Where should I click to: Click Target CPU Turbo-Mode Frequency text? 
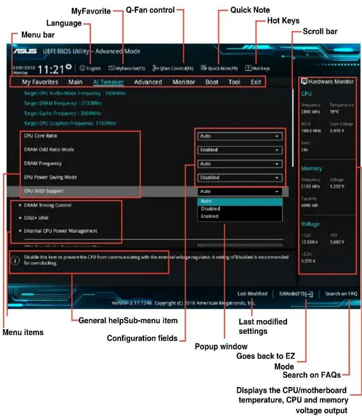75,93
